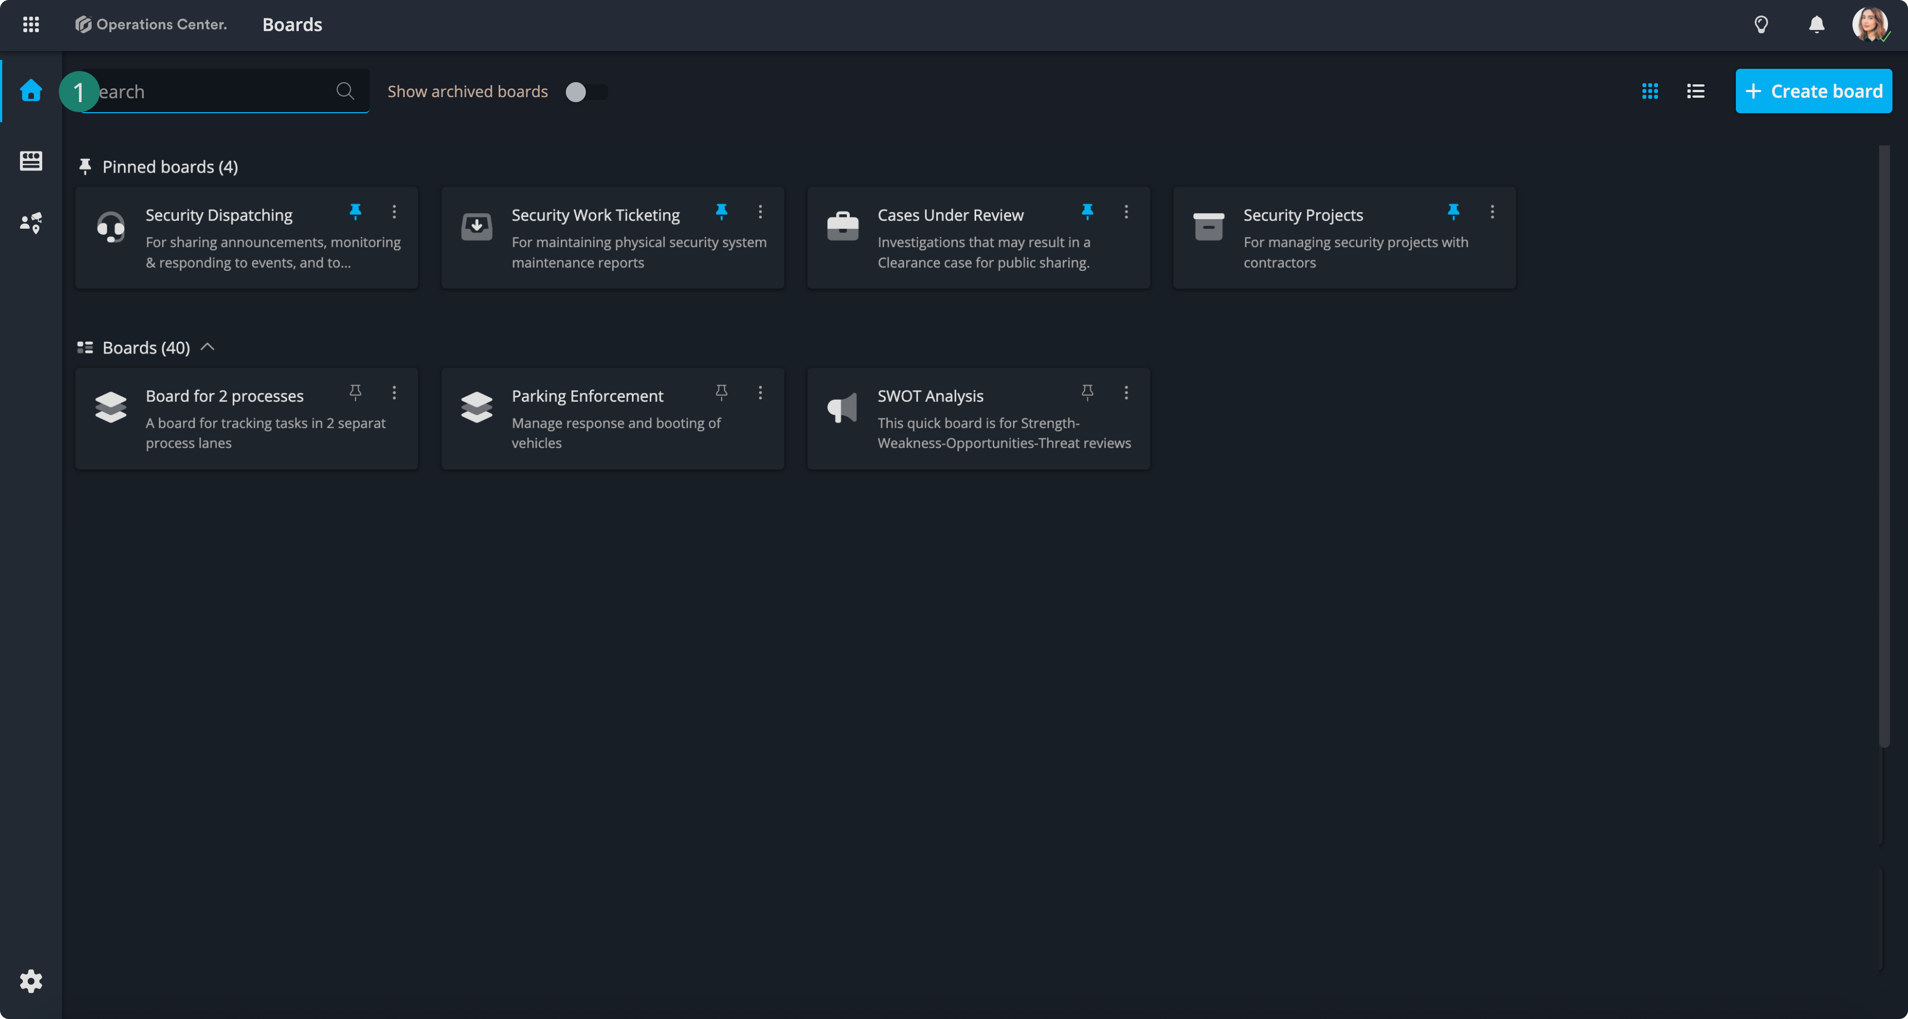Unpin the Security Dispatching board

[x=355, y=212]
